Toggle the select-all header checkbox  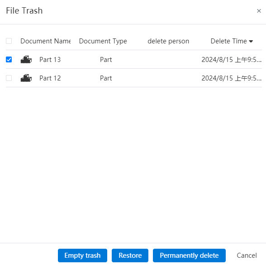click(x=9, y=41)
